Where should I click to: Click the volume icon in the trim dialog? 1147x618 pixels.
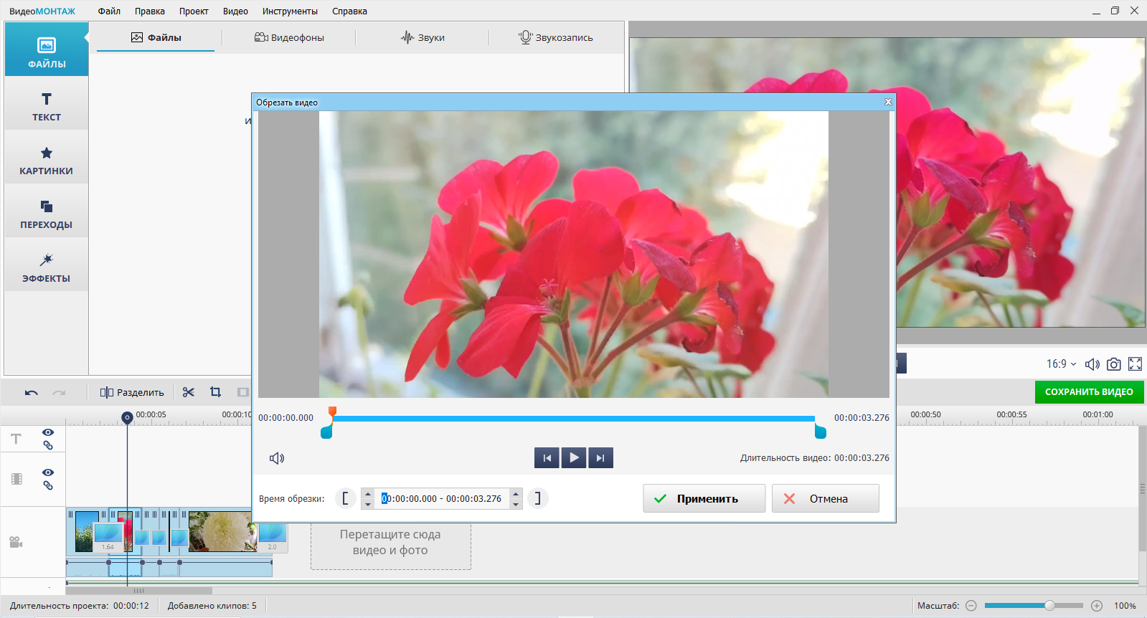tap(277, 458)
